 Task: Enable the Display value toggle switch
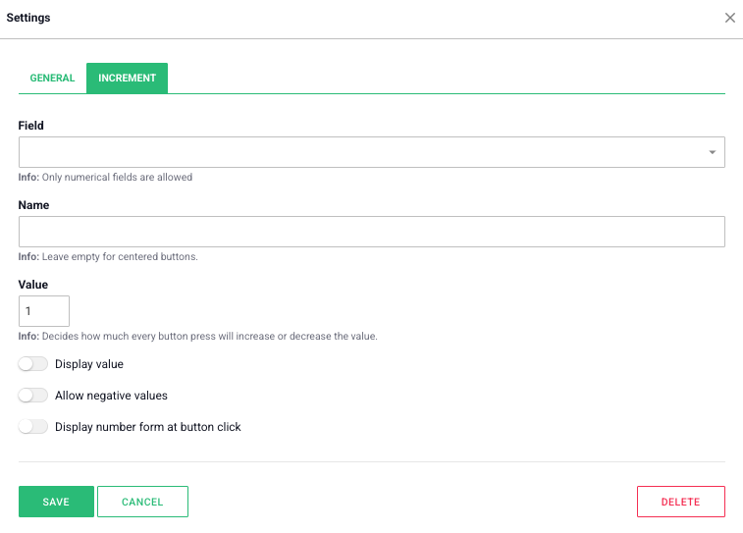pyautogui.click(x=32, y=364)
